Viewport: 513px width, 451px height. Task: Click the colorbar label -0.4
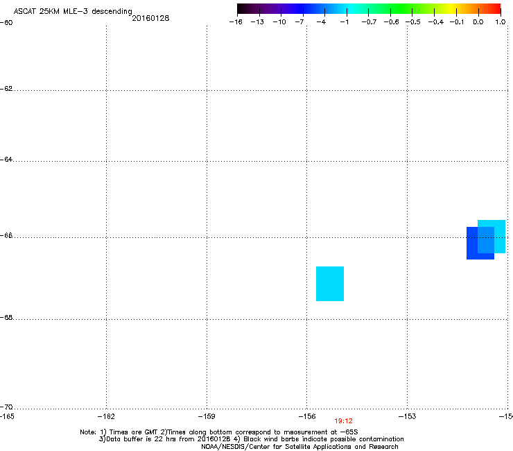coord(435,22)
